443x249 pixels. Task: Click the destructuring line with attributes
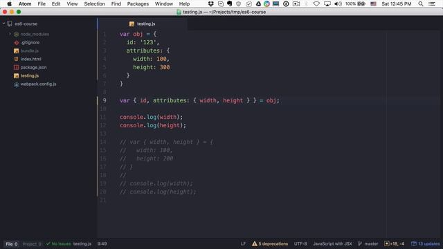(199, 100)
